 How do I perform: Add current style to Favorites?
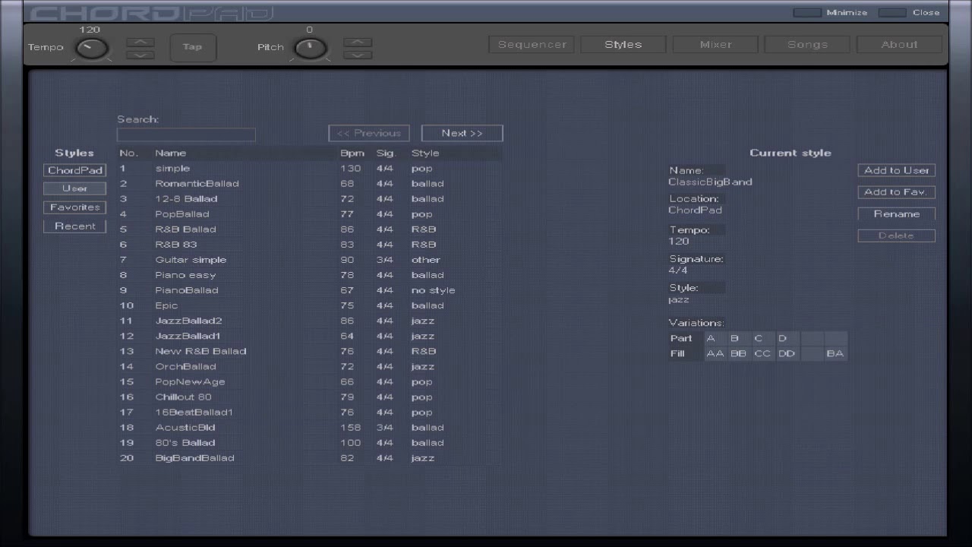point(897,192)
